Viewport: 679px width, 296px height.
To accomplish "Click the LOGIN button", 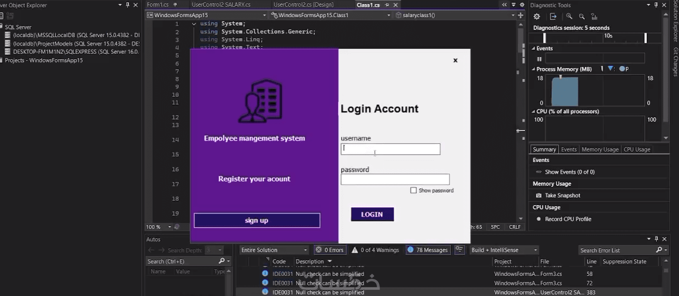I will pos(372,214).
